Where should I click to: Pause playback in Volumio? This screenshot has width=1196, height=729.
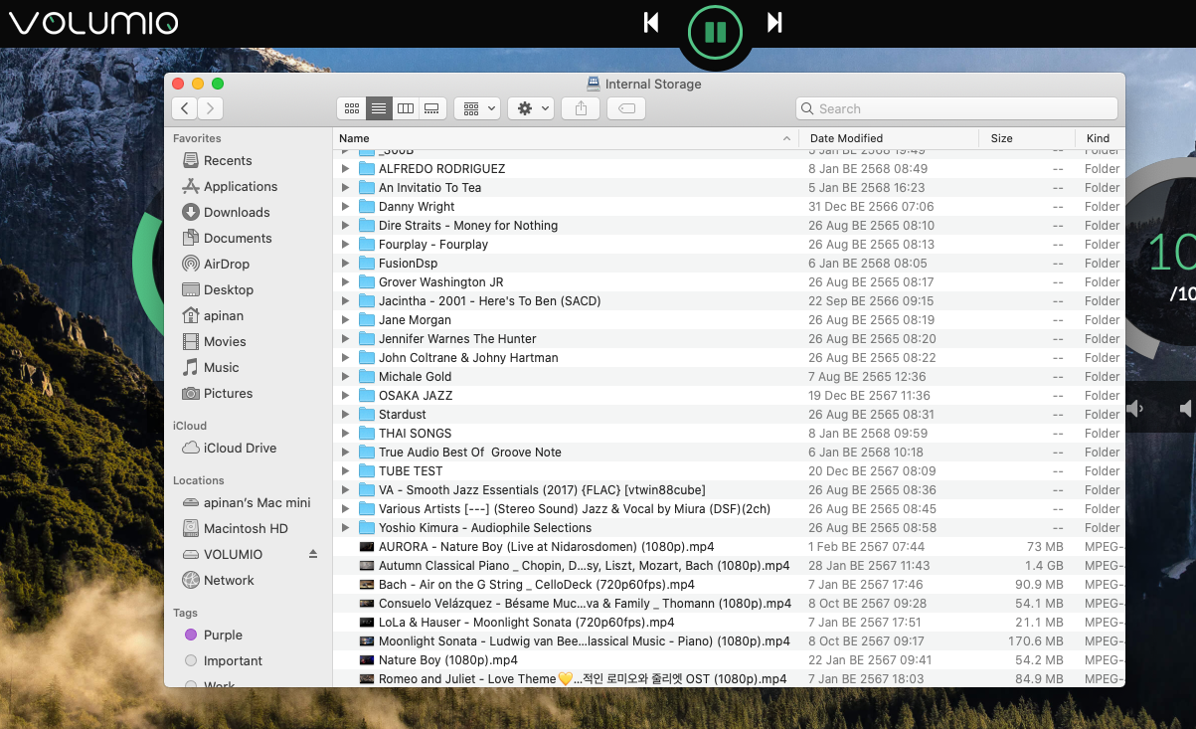715,32
